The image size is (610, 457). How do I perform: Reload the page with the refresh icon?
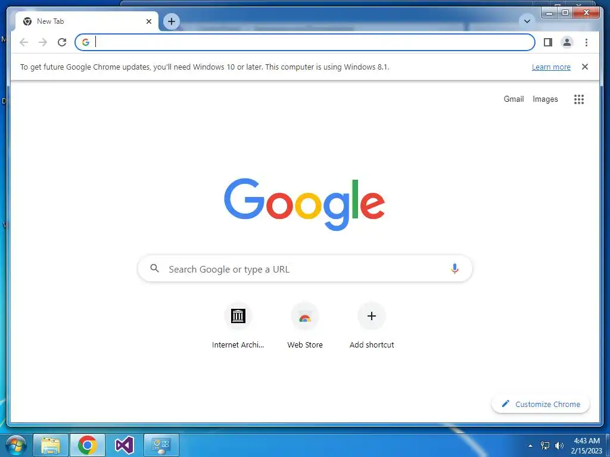(62, 42)
